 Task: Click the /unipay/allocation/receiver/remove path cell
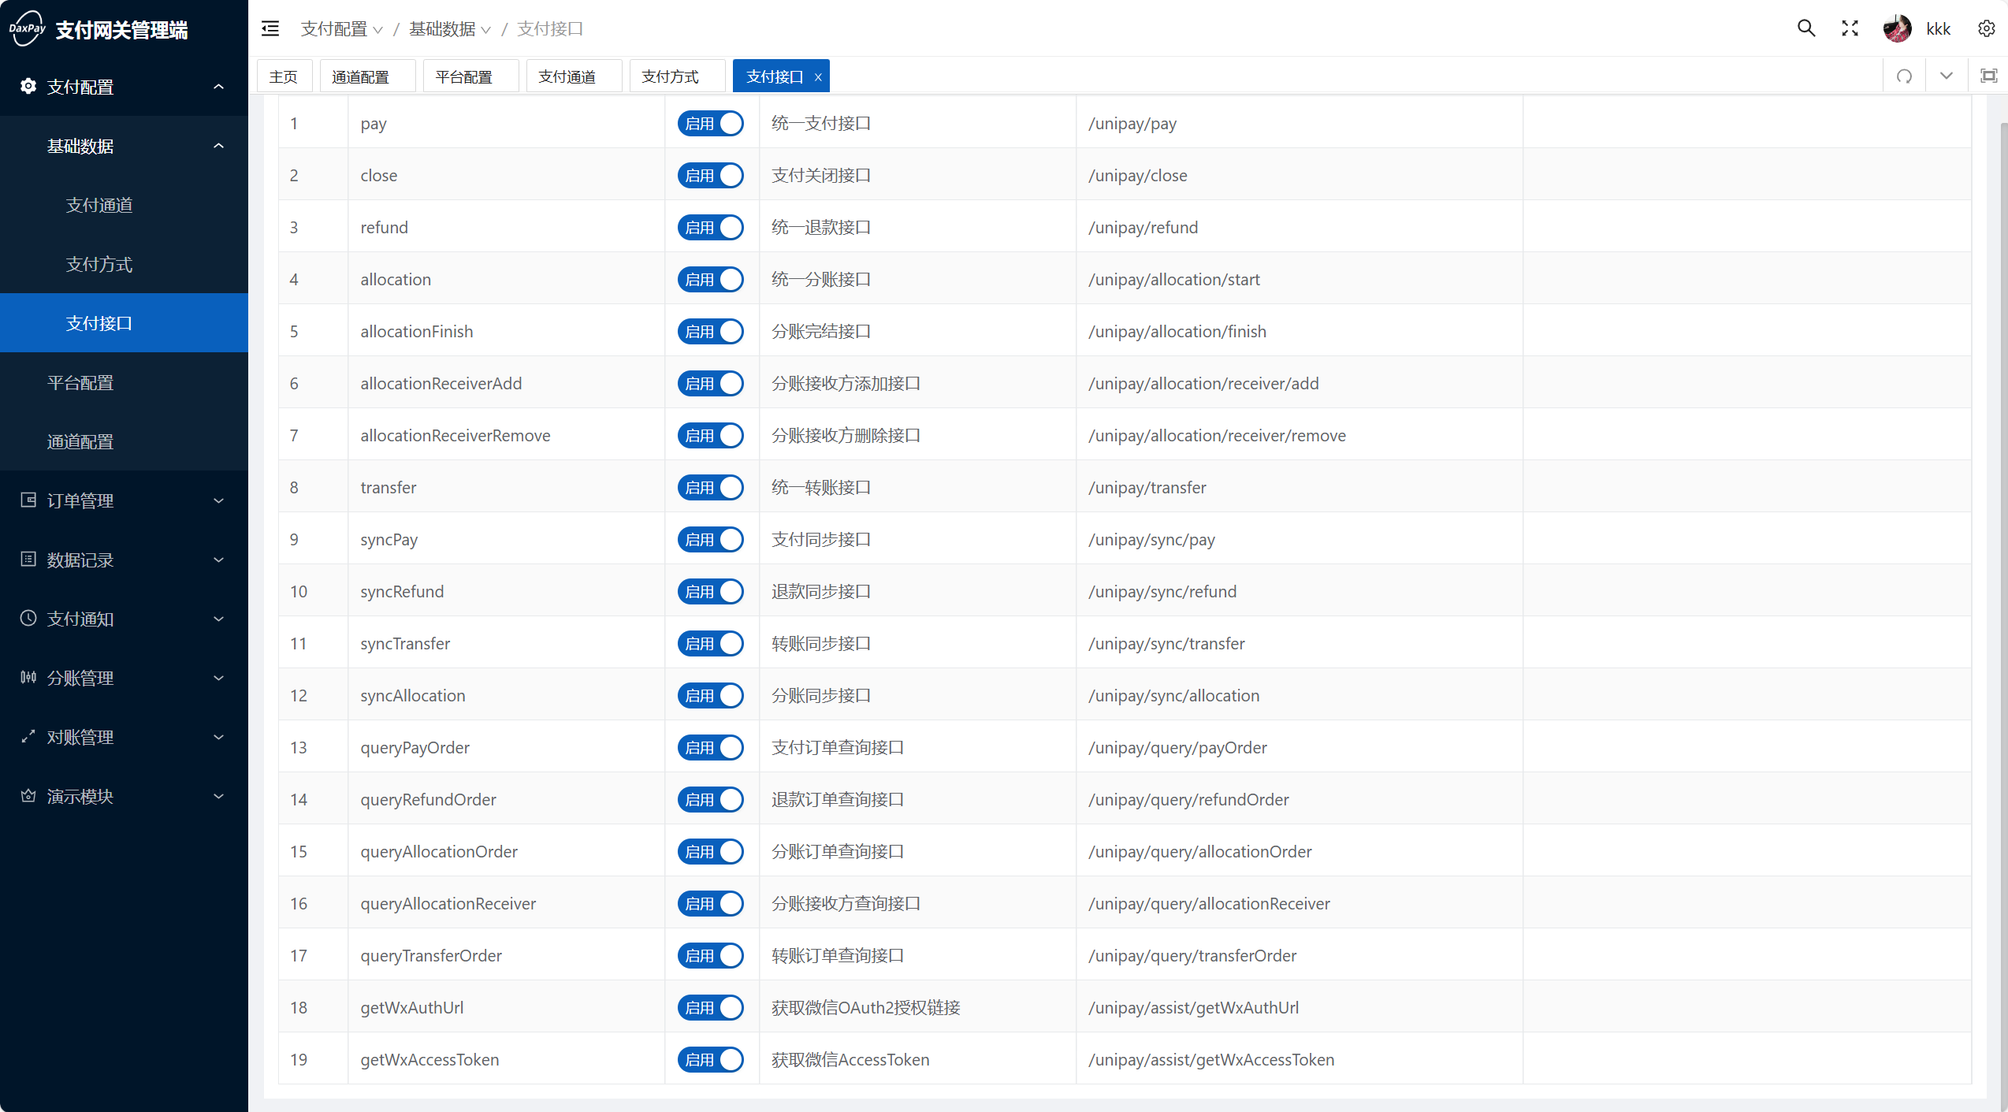coord(1299,436)
